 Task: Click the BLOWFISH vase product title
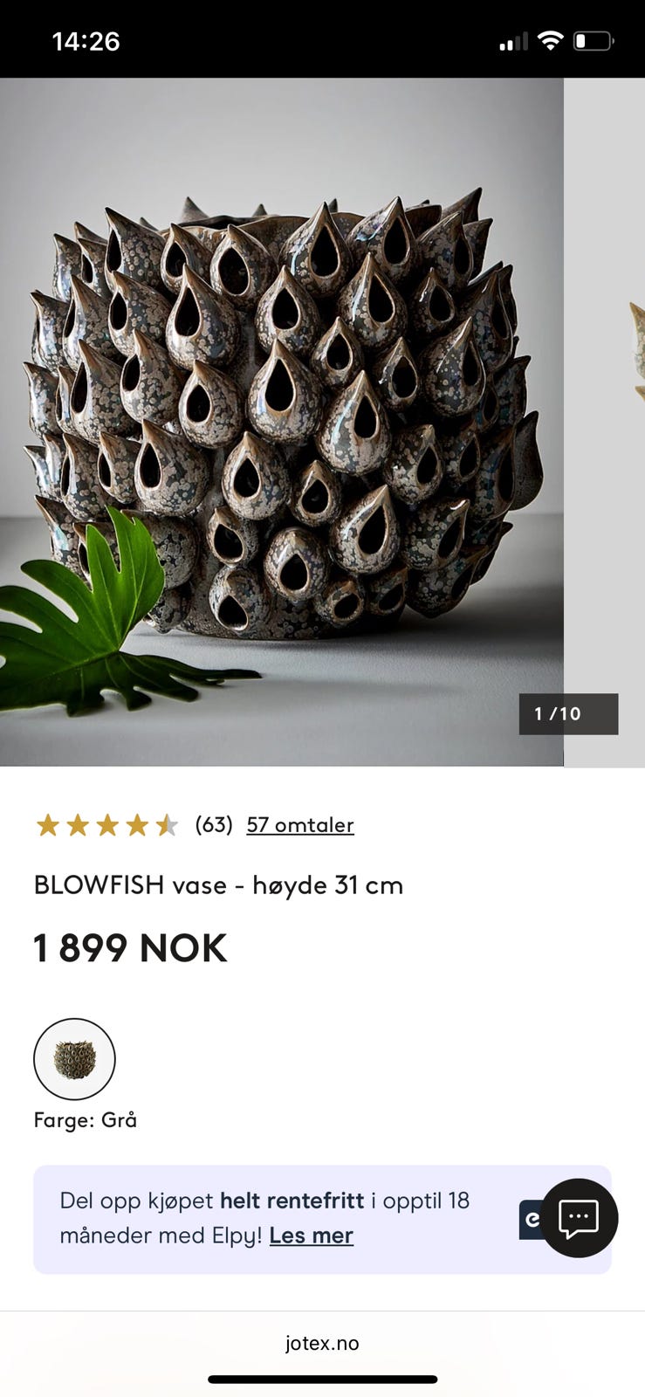coord(218,885)
